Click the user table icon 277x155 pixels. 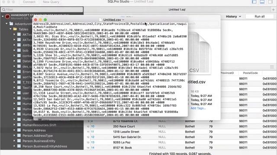click(x=19, y=93)
